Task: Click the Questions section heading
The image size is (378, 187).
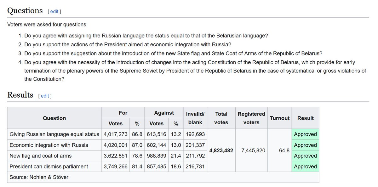Action: [25, 10]
